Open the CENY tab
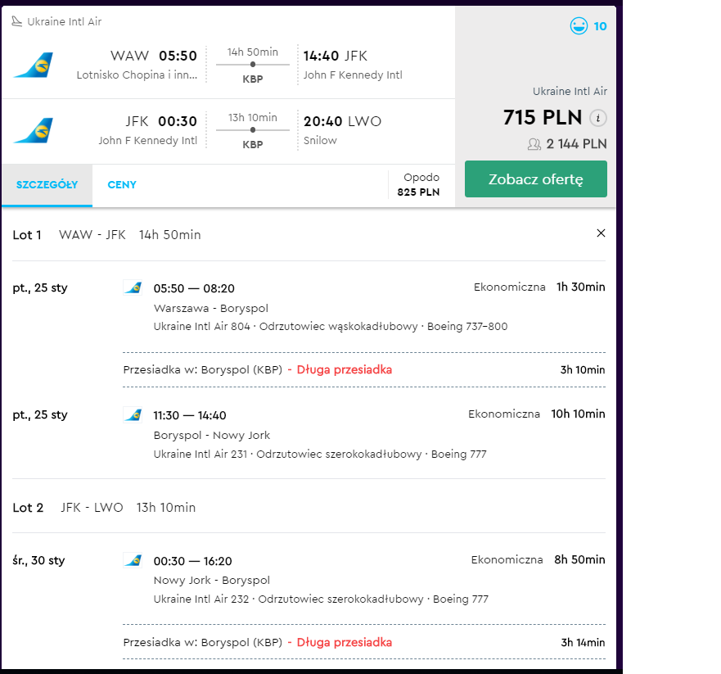The image size is (721, 674). [x=122, y=185]
